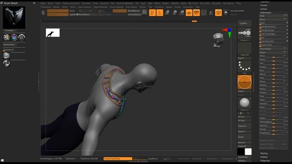Select the Rotate transform tool icon
The height and width of the screenshot is (164, 292).
(182, 13)
